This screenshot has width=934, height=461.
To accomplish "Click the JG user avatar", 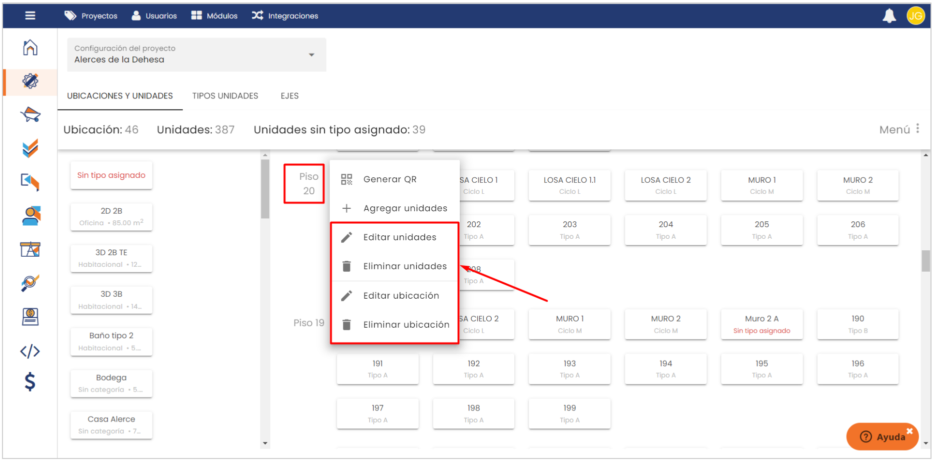I will click(915, 16).
